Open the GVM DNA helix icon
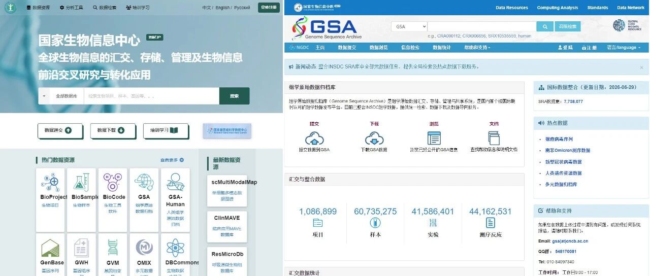 click(112, 248)
